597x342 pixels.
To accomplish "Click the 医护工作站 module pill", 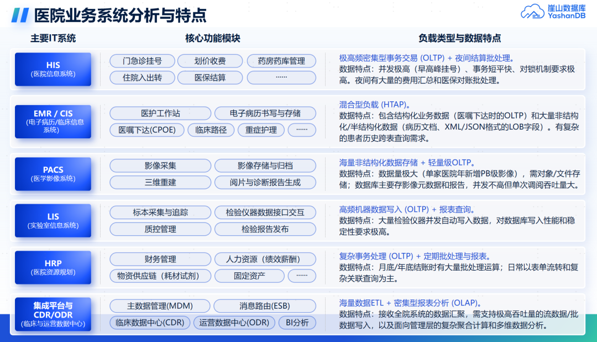I will 160,113.
